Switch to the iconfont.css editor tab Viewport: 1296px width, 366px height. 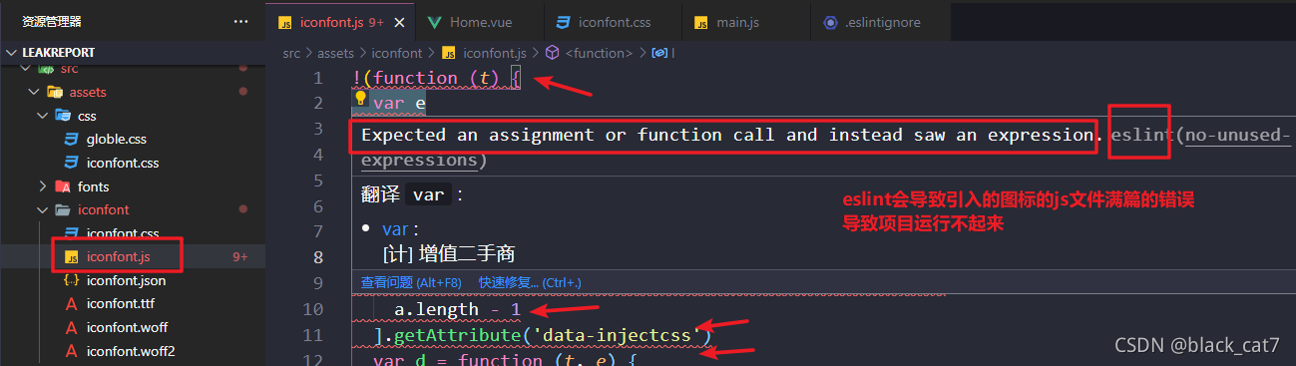point(614,21)
